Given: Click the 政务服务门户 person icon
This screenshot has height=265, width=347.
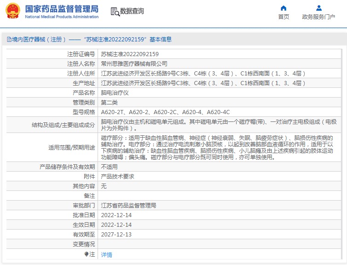Looking at the screenshot, I should coord(318,8).
